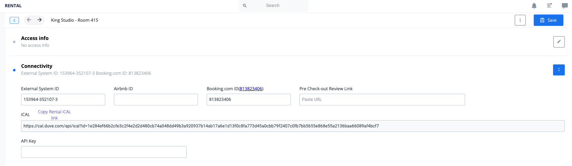
Task: Select the iCAL URL text box
Action: coord(293,126)
